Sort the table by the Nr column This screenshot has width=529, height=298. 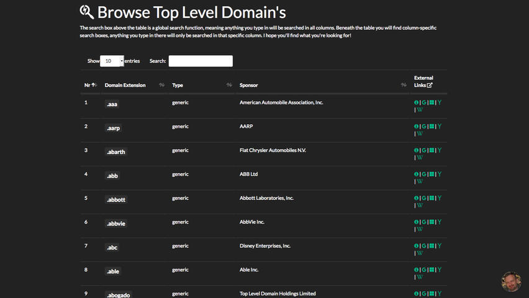tap(90, 85)
